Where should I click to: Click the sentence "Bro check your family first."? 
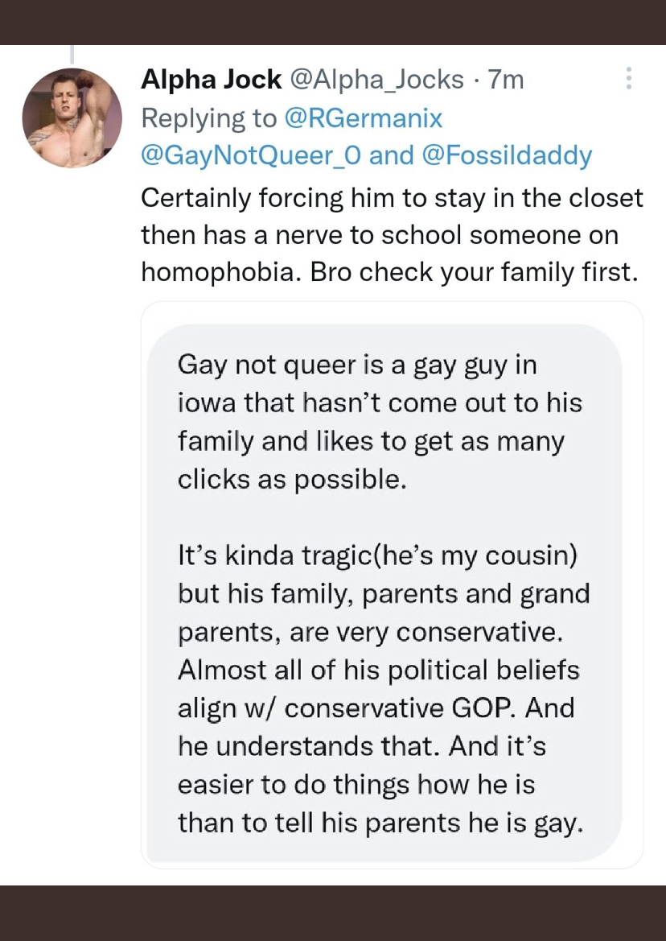coord(498,272)
